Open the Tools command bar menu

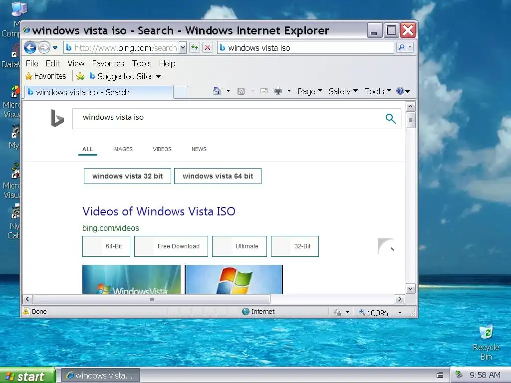pyautogui.click(x=378, y=91)
